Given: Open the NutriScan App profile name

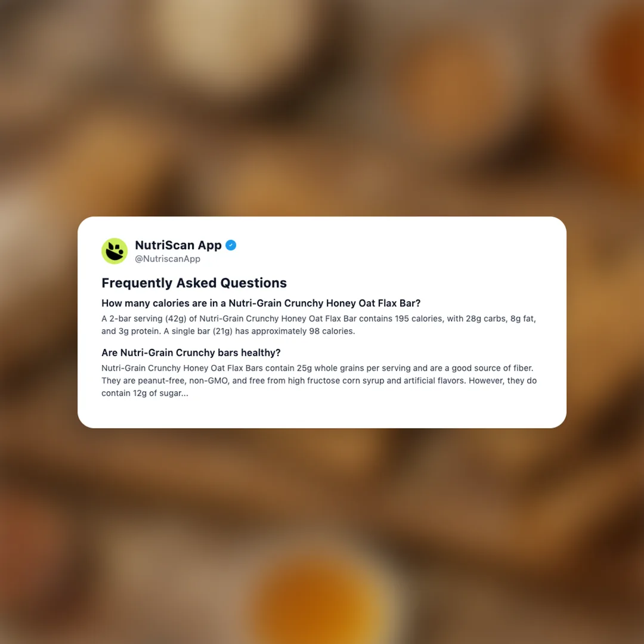Looking at the screenshot, I should pos(178,245).
